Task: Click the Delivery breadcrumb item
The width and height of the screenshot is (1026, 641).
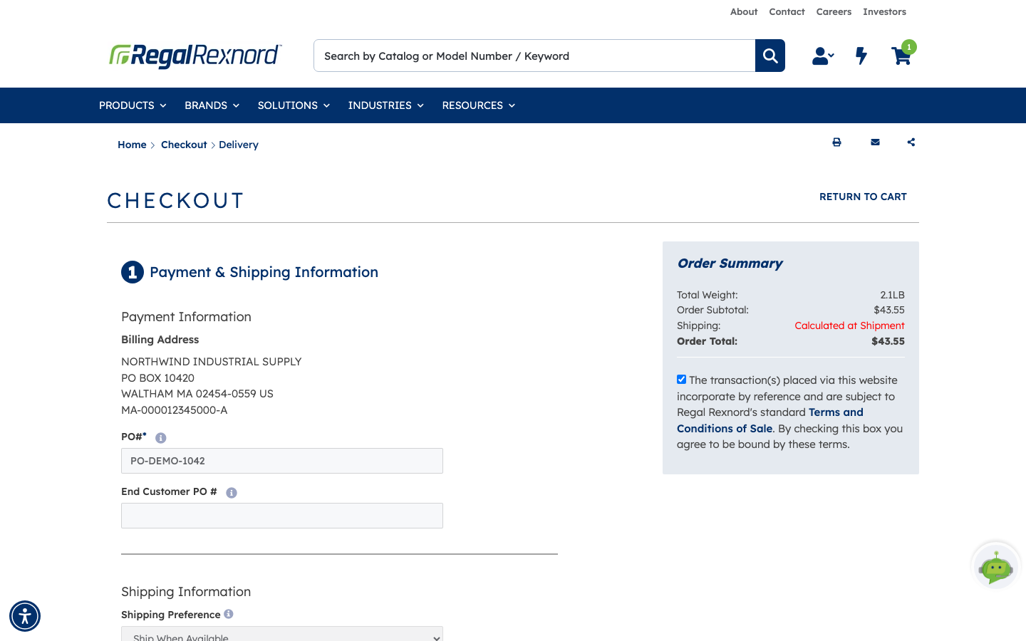Action: pos(239,145)
